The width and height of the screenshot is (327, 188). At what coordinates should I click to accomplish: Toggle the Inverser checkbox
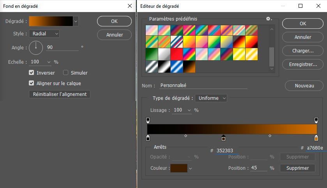pos(32,73)
